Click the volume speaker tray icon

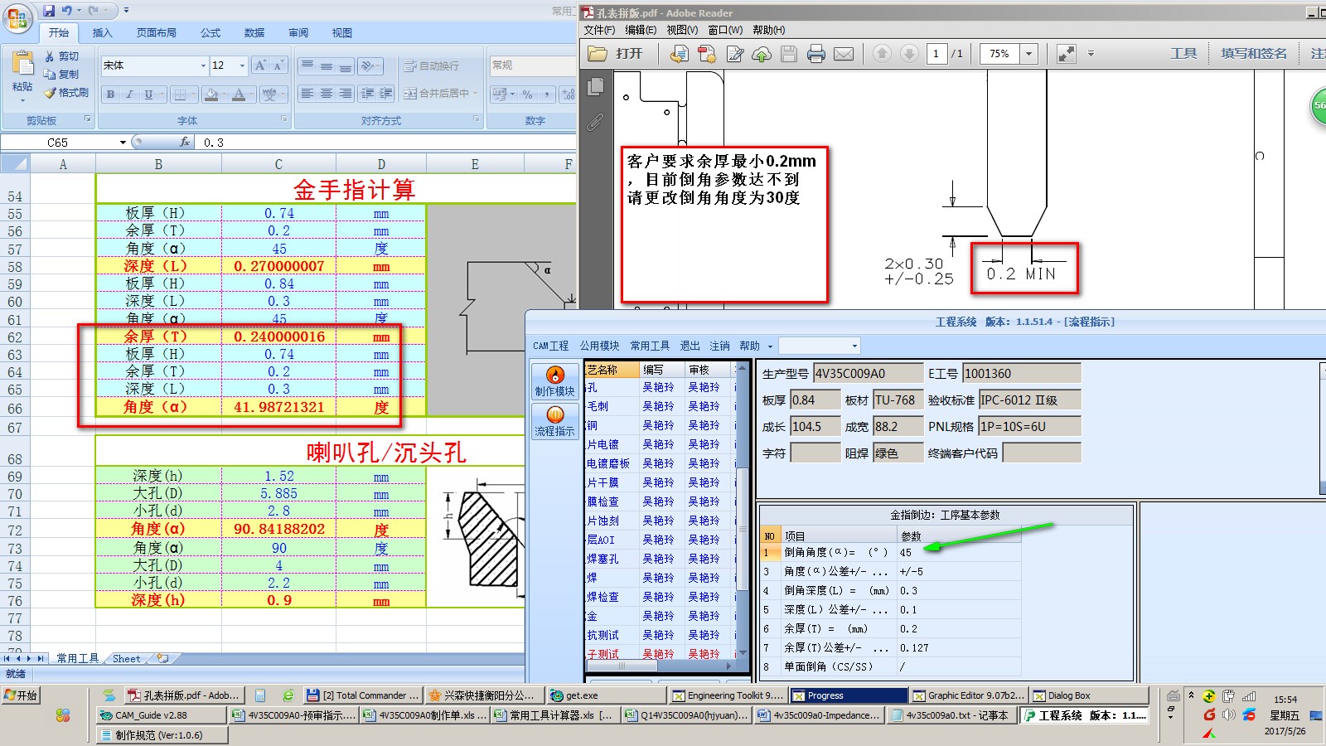pos(1228,715)
